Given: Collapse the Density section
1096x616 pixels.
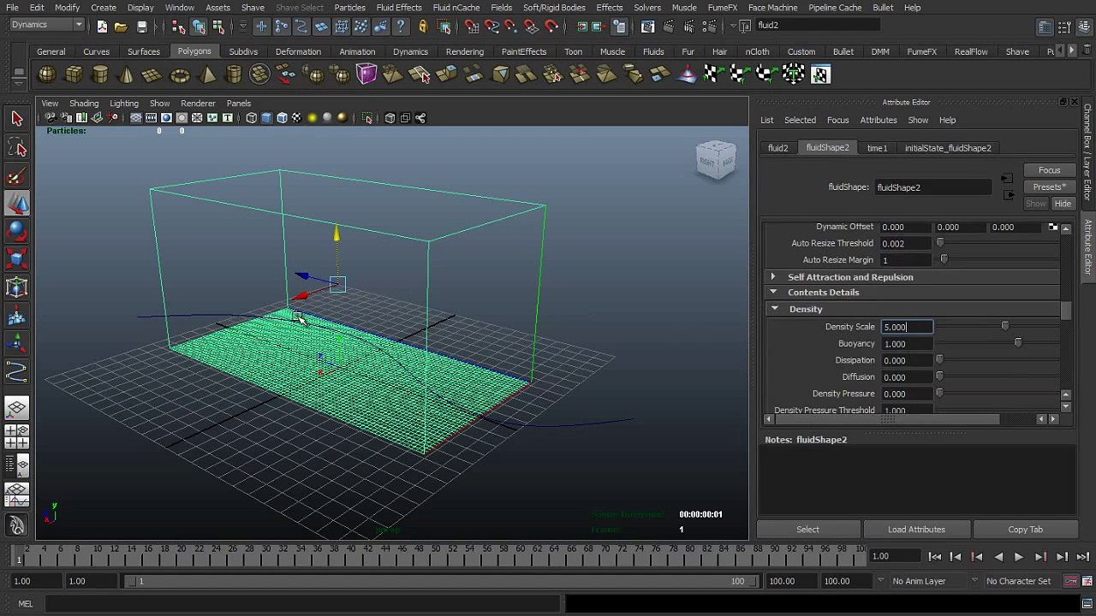Looking at the screenshot, I should pos(774,309).
